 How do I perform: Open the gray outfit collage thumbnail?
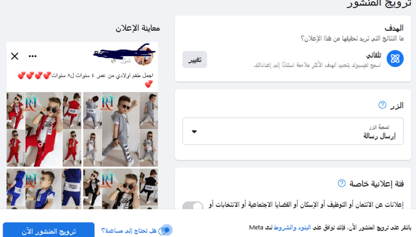(x=120, y=129)
